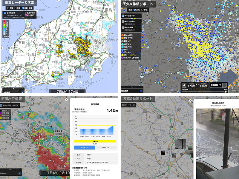Click the 台風進路 play icon in weather report

(141, 90)
